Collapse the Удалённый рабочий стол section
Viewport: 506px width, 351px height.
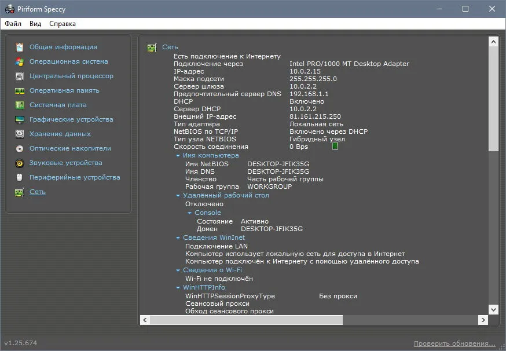(178, 196)
